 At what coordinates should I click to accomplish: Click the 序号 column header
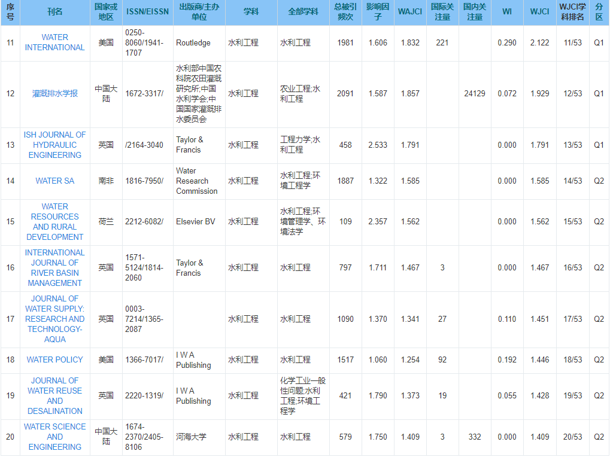click(10, 12)
